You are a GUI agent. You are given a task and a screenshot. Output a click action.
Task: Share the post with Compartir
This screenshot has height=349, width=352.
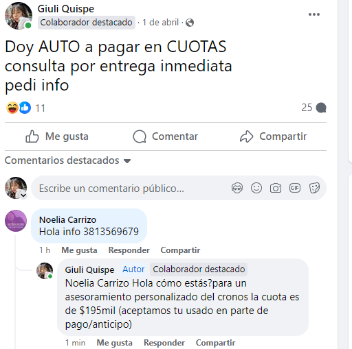coord(273,136)
